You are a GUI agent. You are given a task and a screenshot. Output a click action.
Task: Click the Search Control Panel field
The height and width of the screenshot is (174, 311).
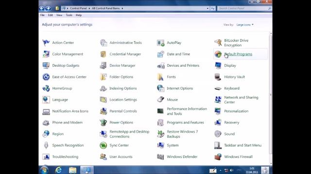coord(244,9)
